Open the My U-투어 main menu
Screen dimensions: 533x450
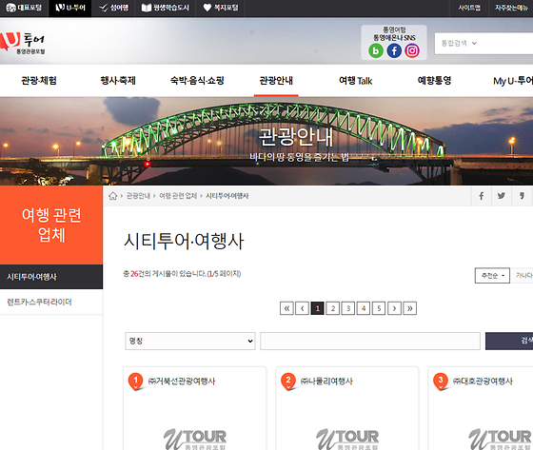coord(513,81)
